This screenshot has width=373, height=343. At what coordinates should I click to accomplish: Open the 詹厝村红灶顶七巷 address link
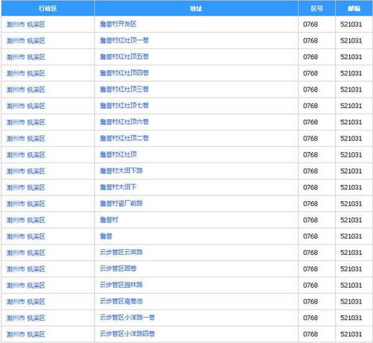click(x=124, y=106)
